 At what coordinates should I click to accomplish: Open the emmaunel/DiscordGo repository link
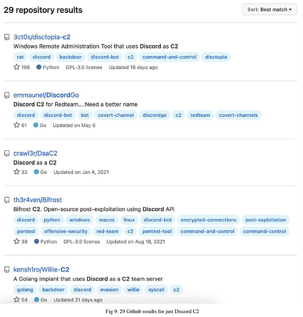(46, 95)
